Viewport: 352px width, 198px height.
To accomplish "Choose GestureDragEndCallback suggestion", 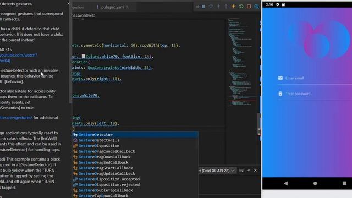I will [135, 162].
